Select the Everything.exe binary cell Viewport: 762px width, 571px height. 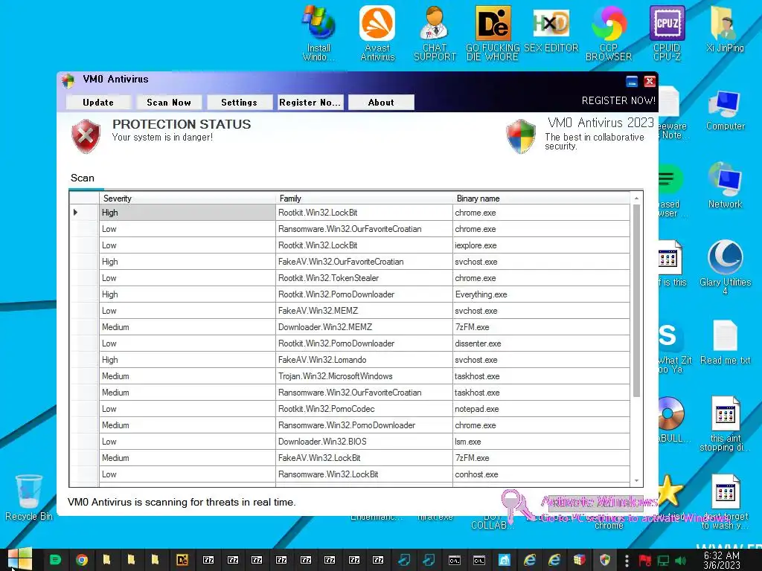[x=541, y=294]
